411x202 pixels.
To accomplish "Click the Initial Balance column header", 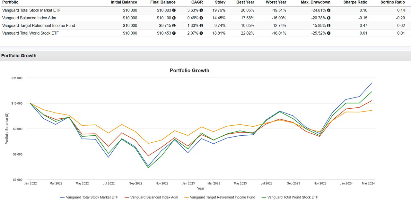I will pos(124,2).
